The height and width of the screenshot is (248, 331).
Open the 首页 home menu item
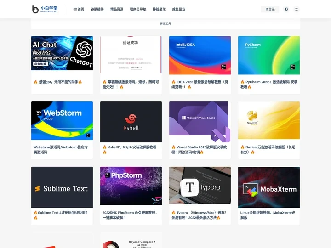tap(79, 9)
